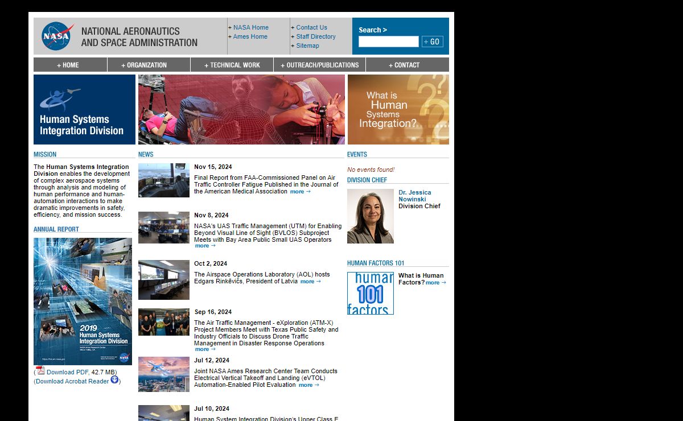Open the Contact navigation menu

[407, 65]
